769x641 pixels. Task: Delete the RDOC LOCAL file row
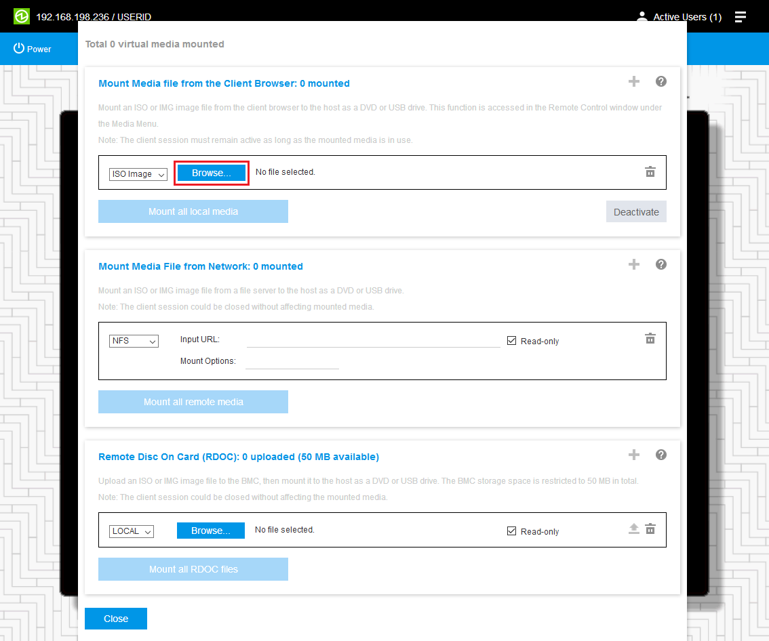pos(650,529)
